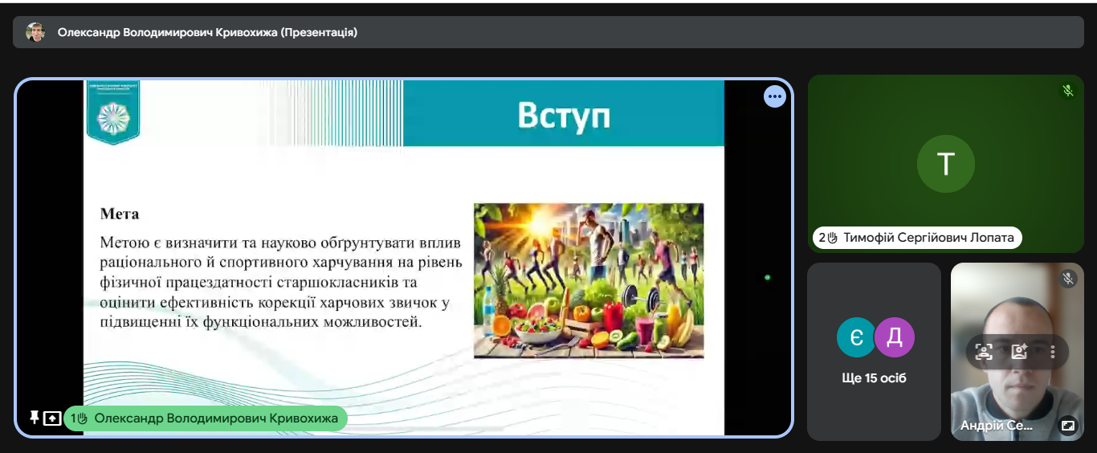Viewport: 1097px width, 453px height.
Task: Click the reframe icon on Андрій's video
Action: point(984,352)
